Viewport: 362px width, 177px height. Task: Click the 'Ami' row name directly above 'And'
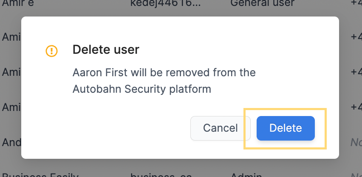11,107
